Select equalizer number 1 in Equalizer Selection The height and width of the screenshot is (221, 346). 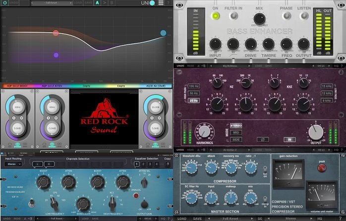136,164
